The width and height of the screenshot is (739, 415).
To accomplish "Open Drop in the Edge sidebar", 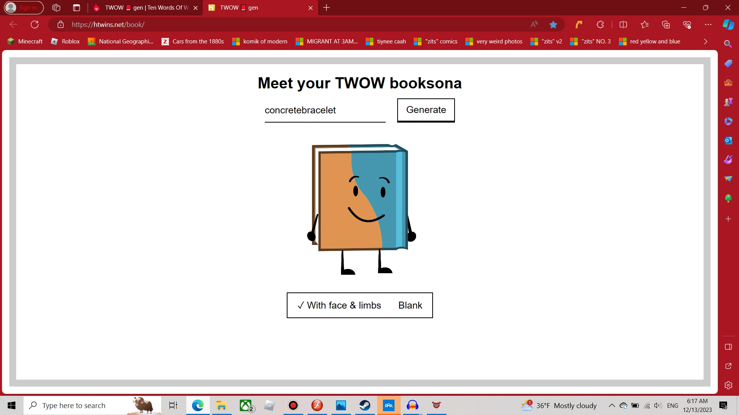I will point(728,179).
